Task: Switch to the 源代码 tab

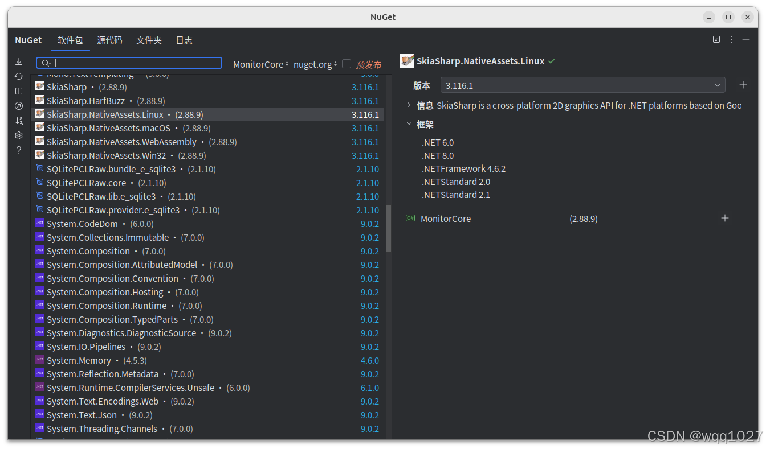Action: point(109,40)
